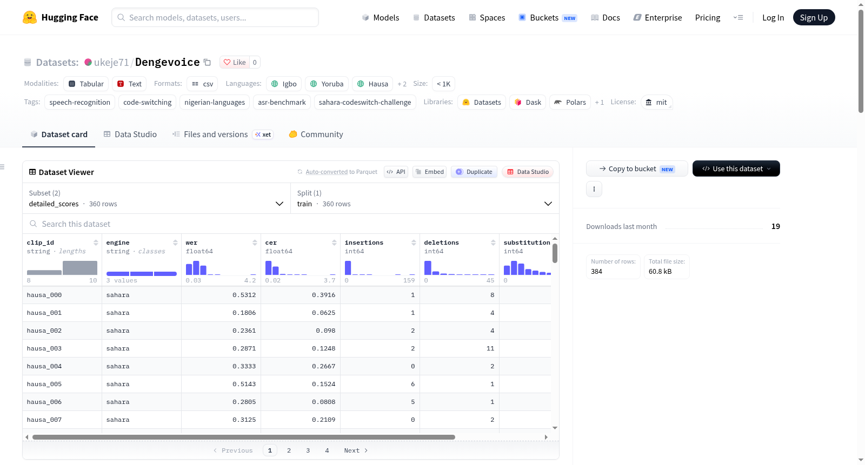Click the insertions histogram slider
865x465 pixels.
coord(380,267)
